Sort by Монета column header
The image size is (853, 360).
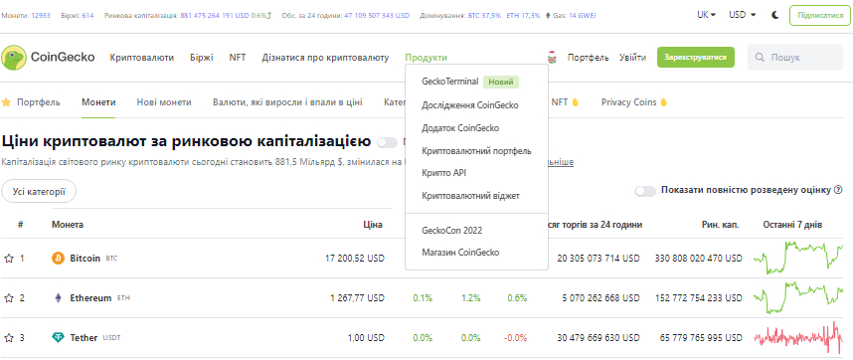[x=68, y=225]
